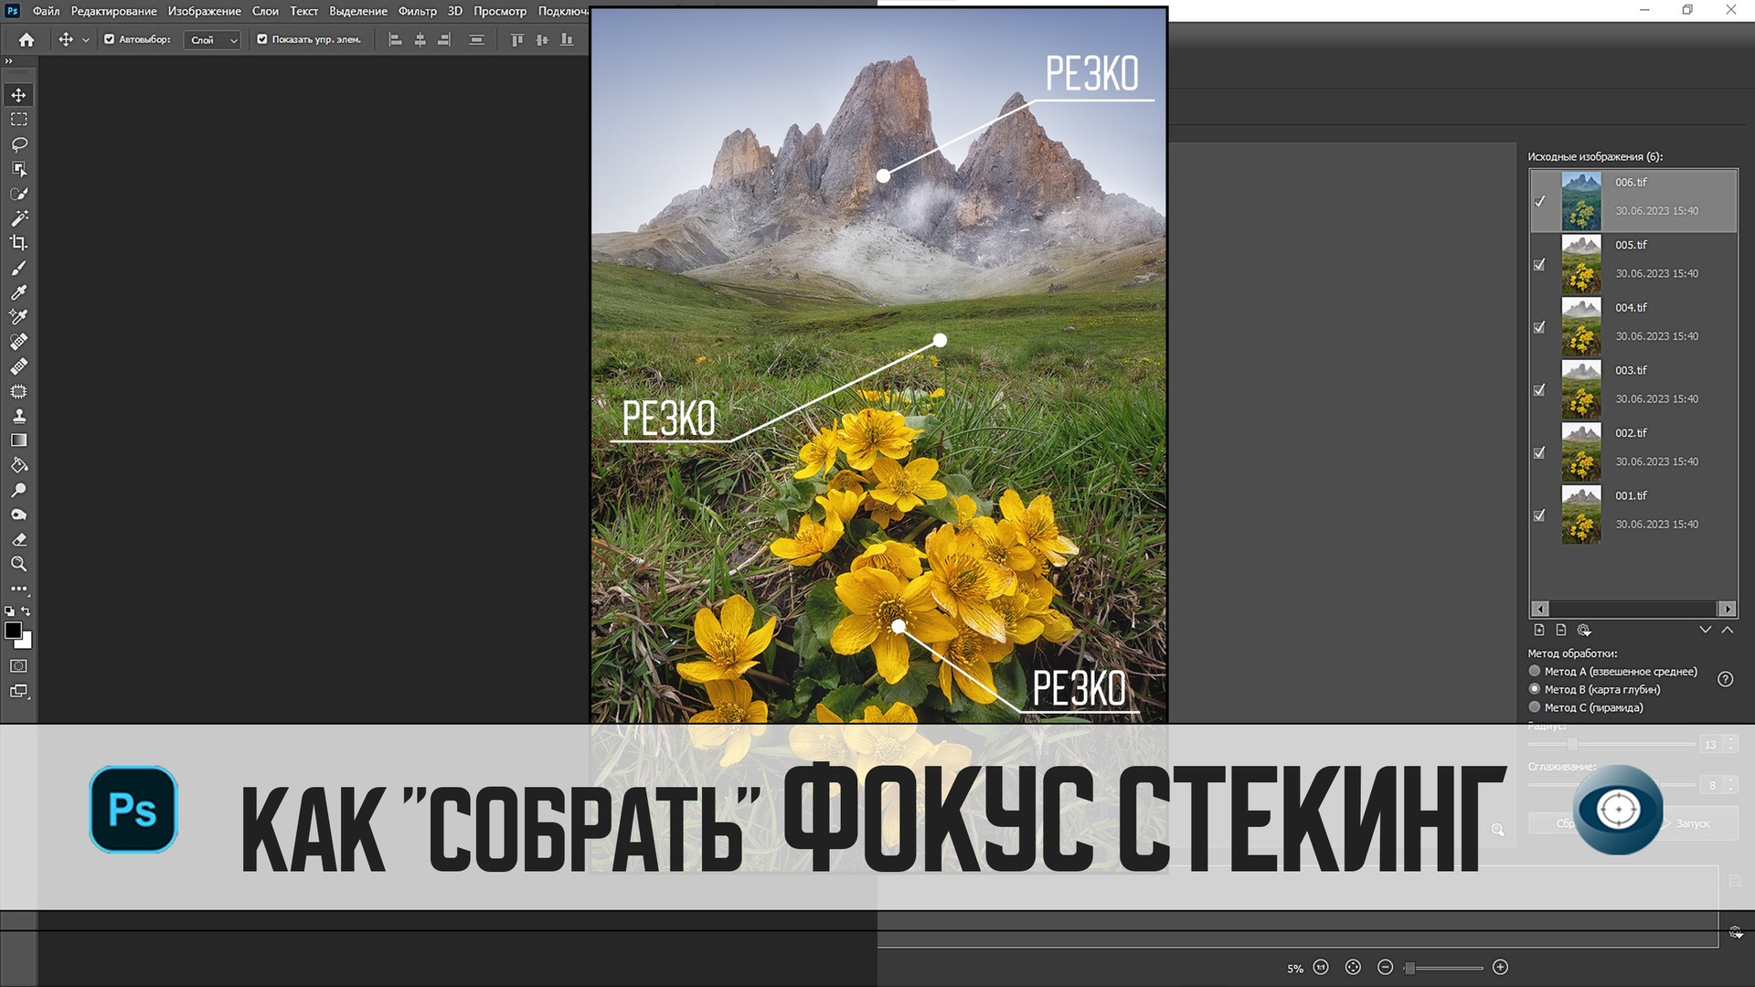Select the Clone Stamp tool
The image size is (1755, 987).
coord(18,416)
